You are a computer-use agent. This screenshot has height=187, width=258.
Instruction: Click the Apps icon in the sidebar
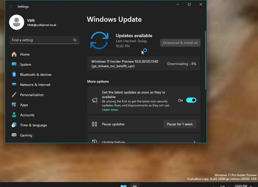[x=14, y=105]
